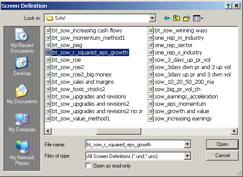Expand the File name dropdown
The image size is (243, 177).
(187, 144)
